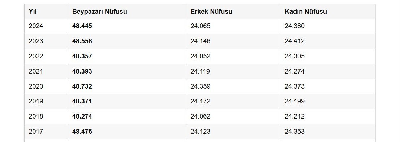Select the 2022 row year cell
This screenshot has height=142, width=400.
point(46,56)
